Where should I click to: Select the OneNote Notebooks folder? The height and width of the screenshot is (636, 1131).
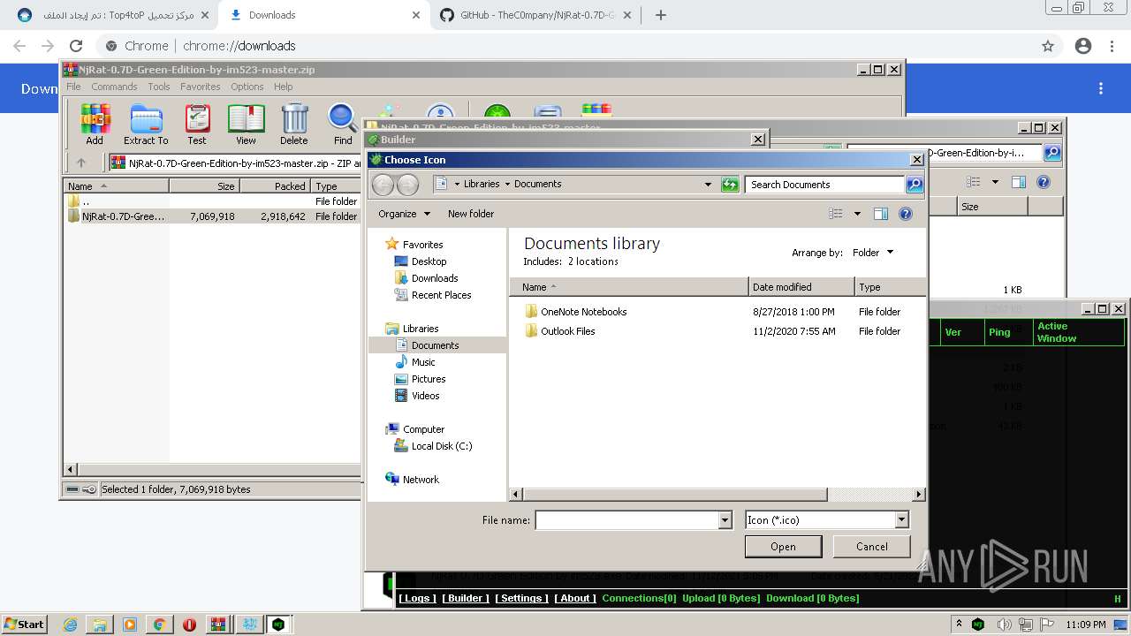(x=583, y=312)
